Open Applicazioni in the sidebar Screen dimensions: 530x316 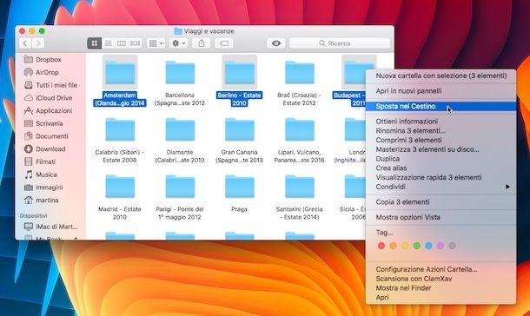pos(48,111)
